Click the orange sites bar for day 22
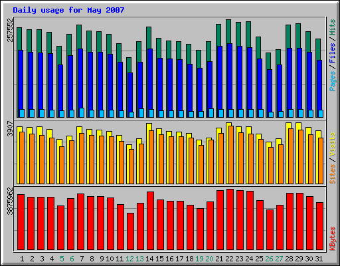340x266 pixels. 231,155
